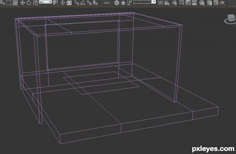Click the Edit Named Selection Sets icon
The image size is (236, 154).
(x=129, y=3)
